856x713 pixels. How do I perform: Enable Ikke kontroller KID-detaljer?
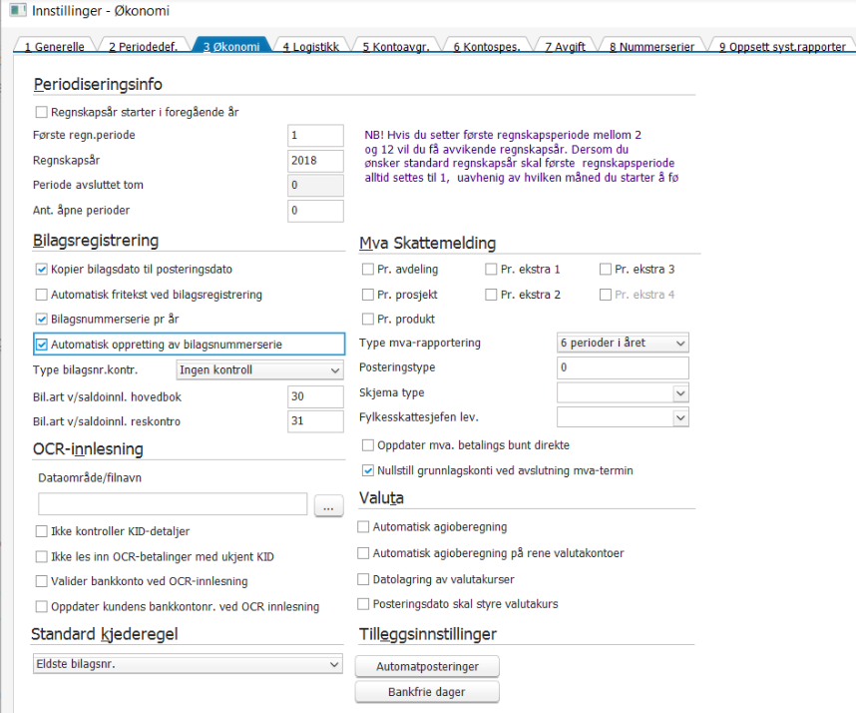[x=42, y=531]
